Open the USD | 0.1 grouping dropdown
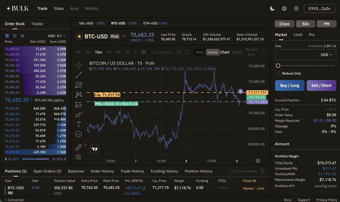This screenshot has width=340, height=202. click(x=57, y=36)
